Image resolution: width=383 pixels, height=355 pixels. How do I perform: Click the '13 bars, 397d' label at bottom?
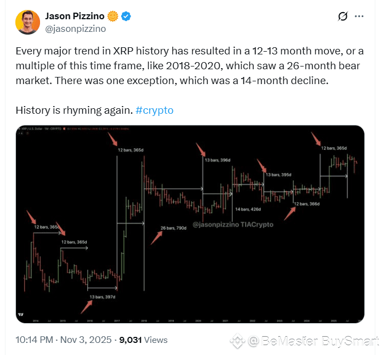tap(103, 297)
